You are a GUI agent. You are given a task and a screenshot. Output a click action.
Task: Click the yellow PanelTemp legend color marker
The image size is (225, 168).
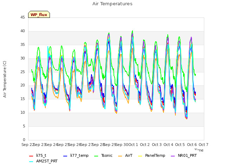point(140,156)
